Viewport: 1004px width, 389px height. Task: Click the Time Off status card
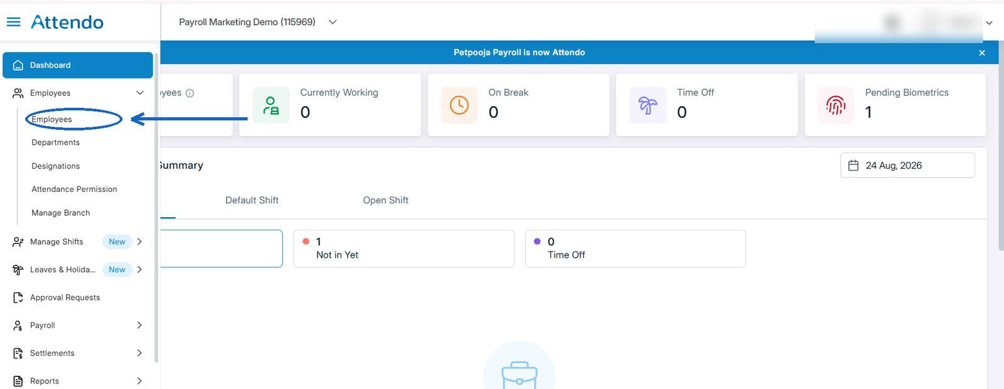tap(635, 248)
